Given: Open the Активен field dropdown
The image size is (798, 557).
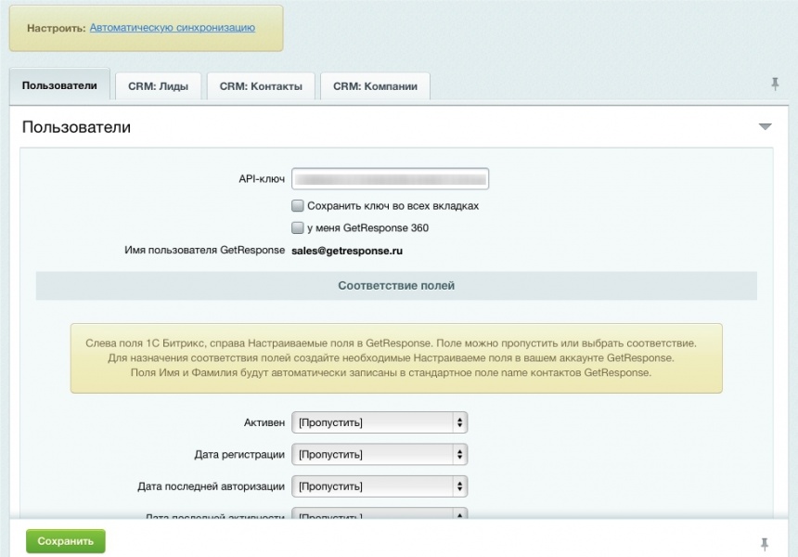Looking at the screenshot, I should point(380,423).
